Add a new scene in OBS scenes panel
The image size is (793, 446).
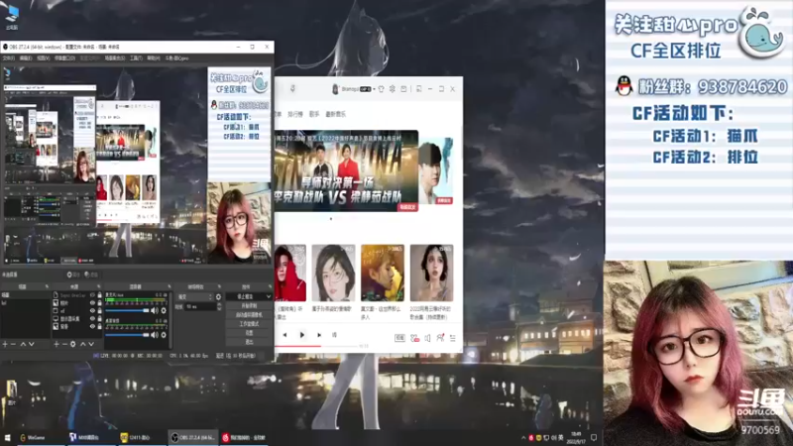pyautogui.click(x=5, y=344)
